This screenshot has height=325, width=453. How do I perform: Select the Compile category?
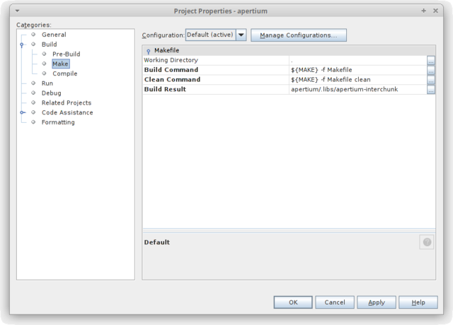tap(64, 73)
